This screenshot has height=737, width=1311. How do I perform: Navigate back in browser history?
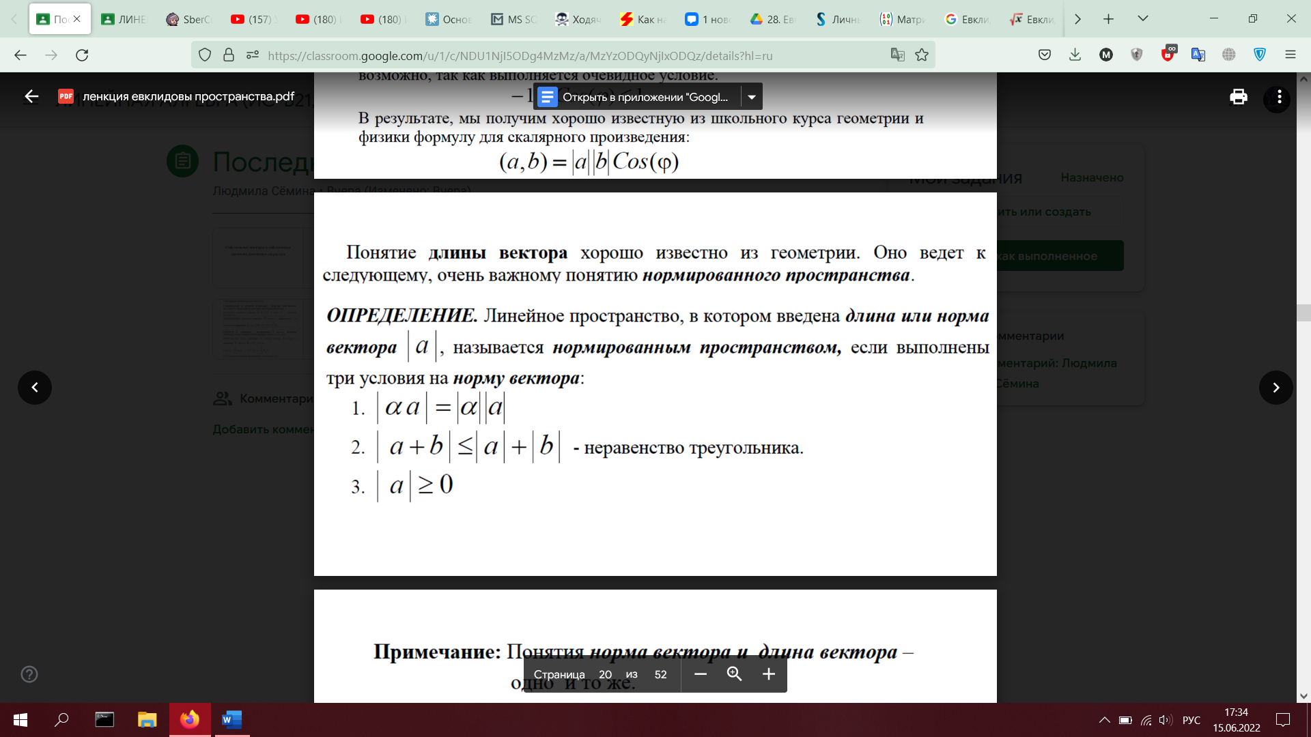point(20,55)
